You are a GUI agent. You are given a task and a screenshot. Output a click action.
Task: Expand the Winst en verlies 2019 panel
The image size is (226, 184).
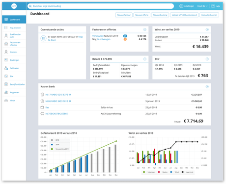click(x=207, y=29)
